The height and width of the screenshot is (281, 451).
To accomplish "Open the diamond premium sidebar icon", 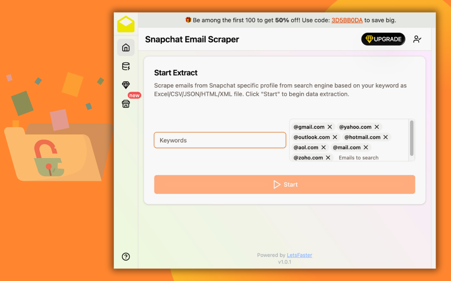I will tap(126, 85).
